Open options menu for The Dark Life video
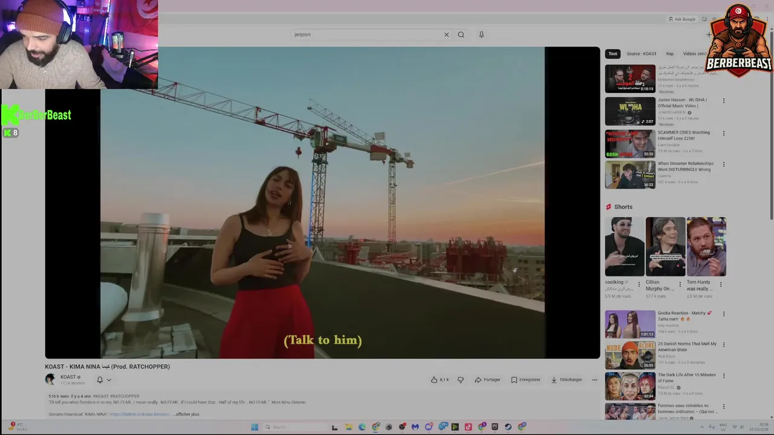 click(x=723, y=376)
